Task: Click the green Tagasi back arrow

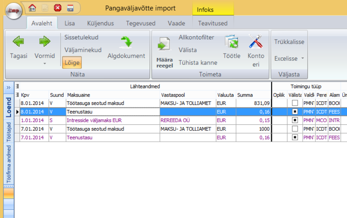Action: (x=18, y=42)
